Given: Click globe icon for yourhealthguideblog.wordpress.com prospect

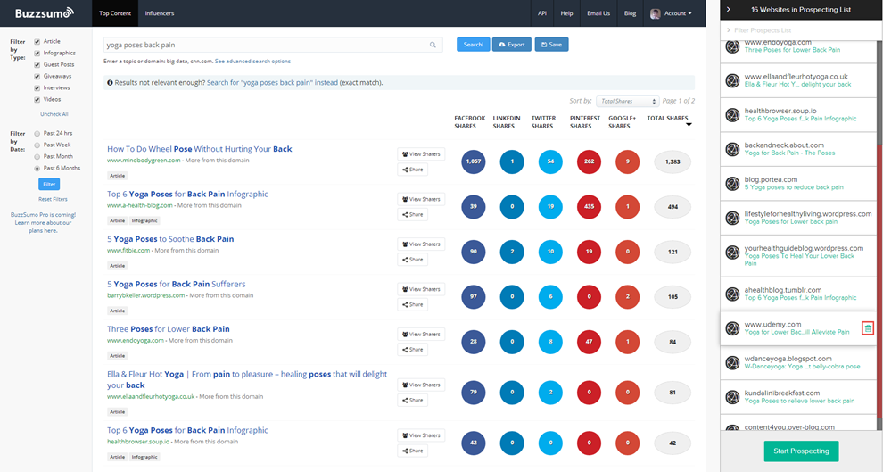Looking at the screenshot, I should pos(732,253).
